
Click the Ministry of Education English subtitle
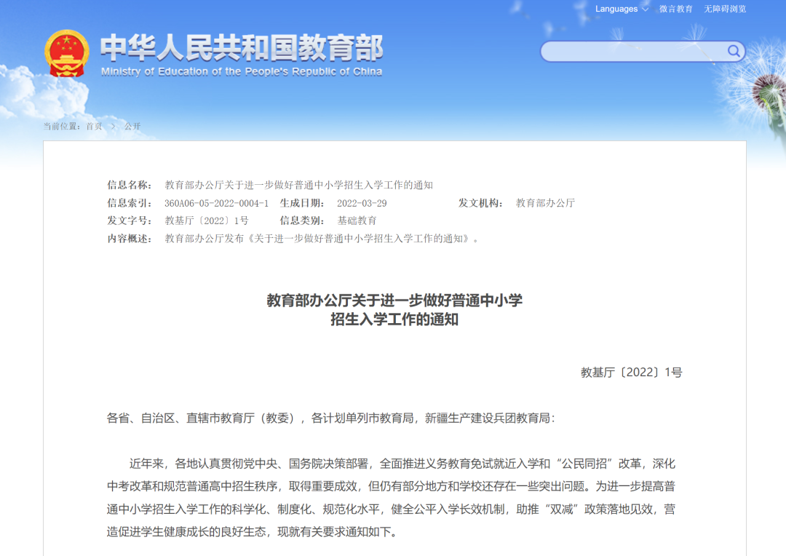pyautogui.click(x=242, y=71)
